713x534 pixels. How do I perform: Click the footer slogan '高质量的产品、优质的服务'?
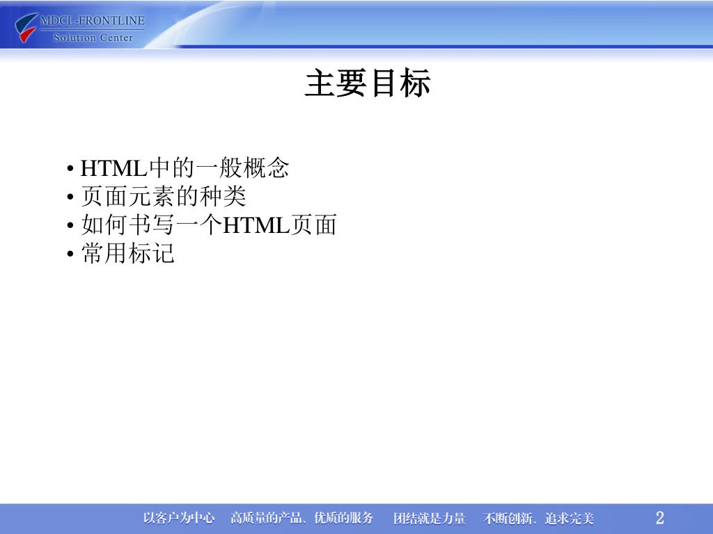click(x=301, y=517)
